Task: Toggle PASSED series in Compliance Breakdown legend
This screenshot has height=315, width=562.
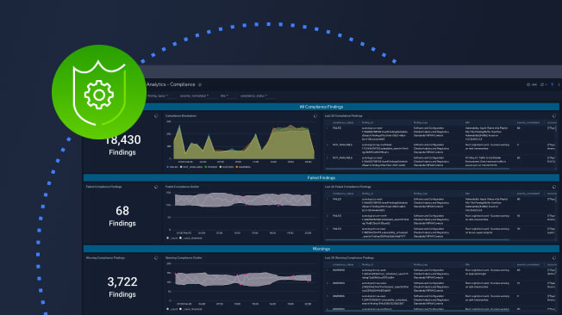Action: coord(210,167)
